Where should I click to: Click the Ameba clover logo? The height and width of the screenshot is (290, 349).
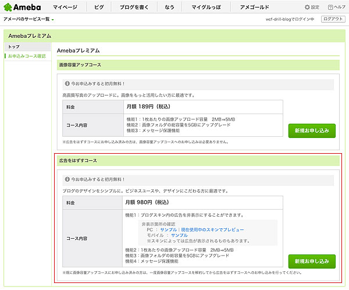(x=22, y=7)
